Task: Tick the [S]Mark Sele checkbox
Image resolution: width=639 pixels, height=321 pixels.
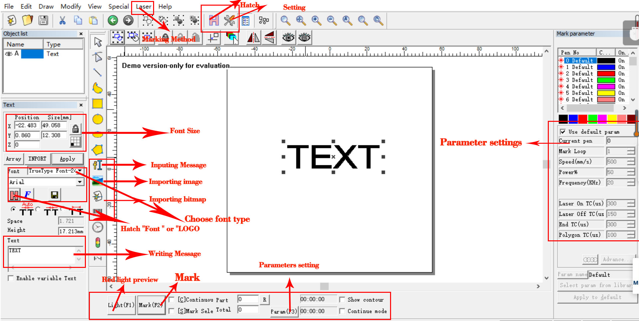Action: (172, 311)
